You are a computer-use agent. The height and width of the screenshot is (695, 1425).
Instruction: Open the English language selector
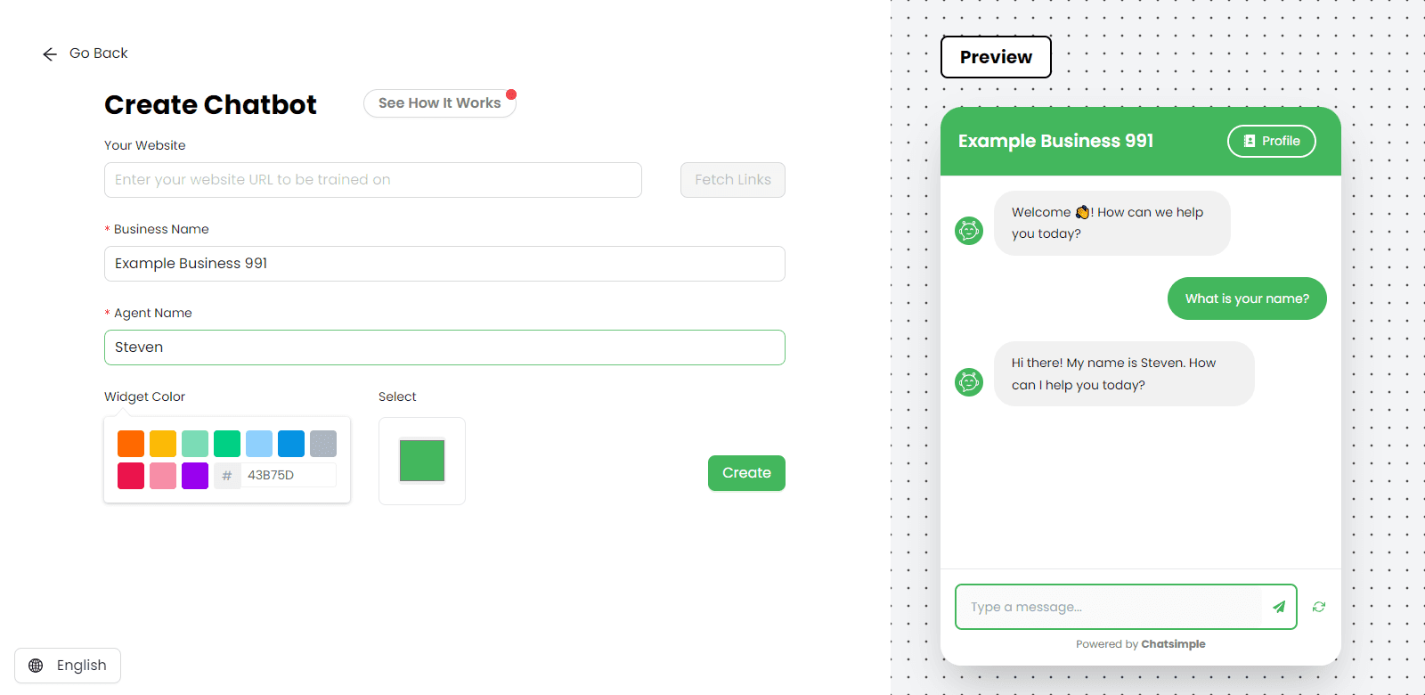(x=68, y=666)
